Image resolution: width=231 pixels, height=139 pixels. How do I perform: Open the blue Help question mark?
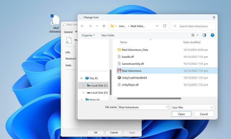coord(212,35)
